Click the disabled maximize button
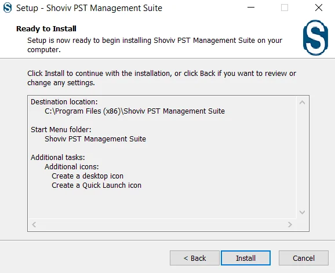 [x=285, y=8]
